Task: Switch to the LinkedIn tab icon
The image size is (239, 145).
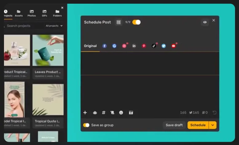Action: click(x=134, y=46)
